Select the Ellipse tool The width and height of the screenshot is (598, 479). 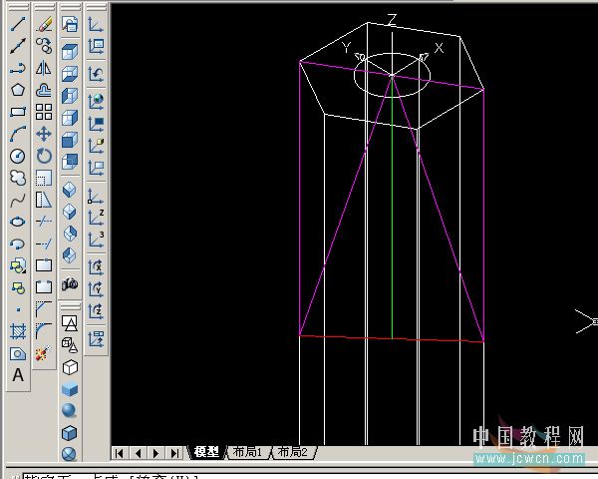pyautogui.click(x=18, y=222)
